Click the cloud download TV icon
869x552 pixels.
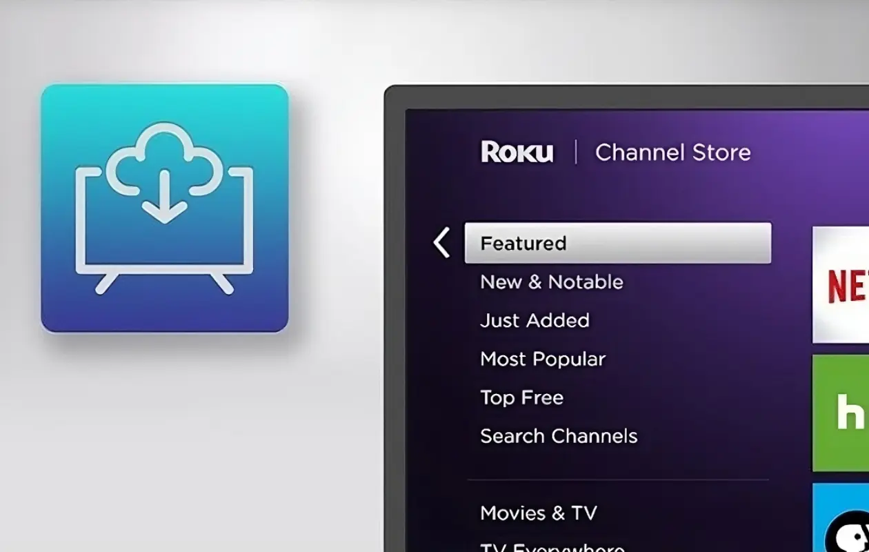[x=165, y=208]
